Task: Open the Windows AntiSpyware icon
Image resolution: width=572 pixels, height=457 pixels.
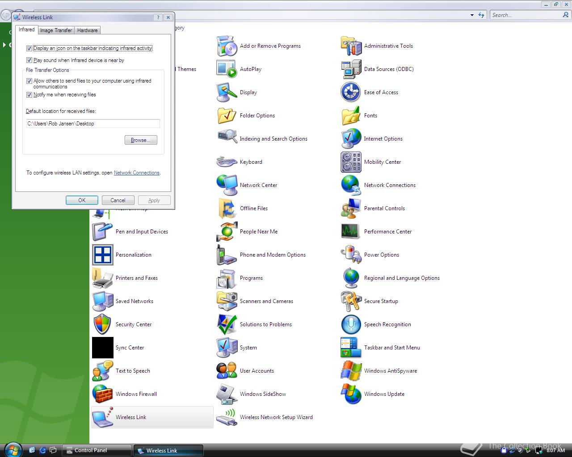Action: [x=351, y=371]
